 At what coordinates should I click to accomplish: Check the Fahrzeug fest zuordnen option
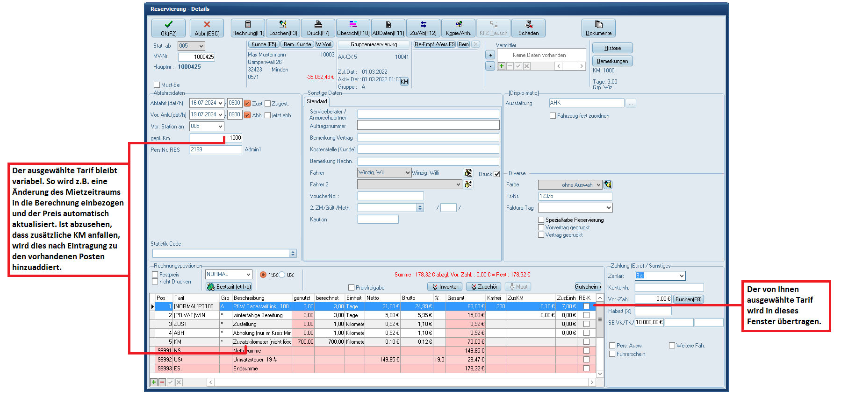click(553, 116)
